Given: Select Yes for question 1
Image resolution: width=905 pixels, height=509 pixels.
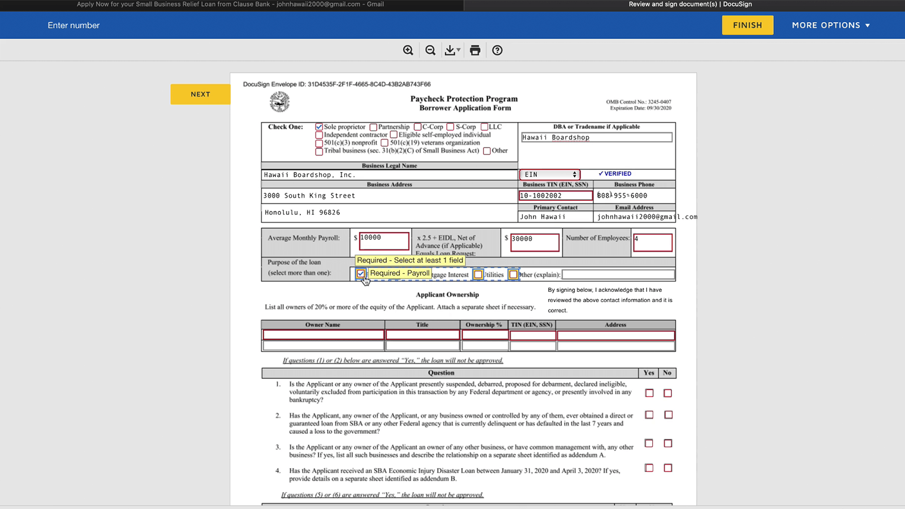Looking at the screenshot, I should click(649, 393).
